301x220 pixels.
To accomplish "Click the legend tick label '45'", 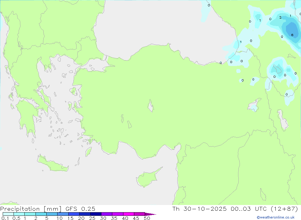I will (136, 218).
